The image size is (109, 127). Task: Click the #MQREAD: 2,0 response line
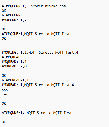(14, 66)
